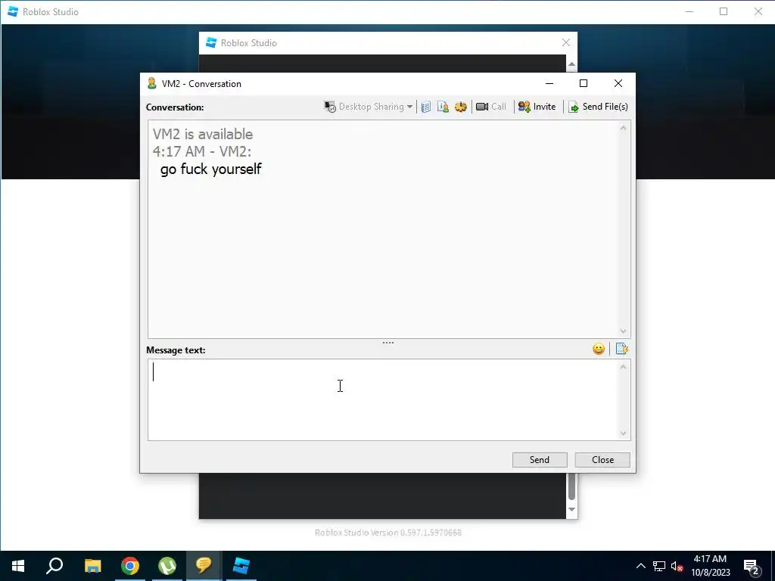The height and width of the screenshot is (581, 775).
Task: Close the inner Roblox Studio dialog
Action: tap(566, 43)
